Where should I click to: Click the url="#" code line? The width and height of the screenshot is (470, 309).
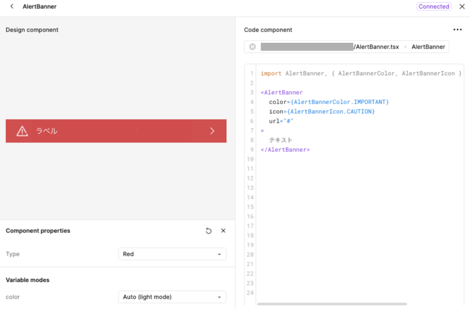[x=281, y=121]
